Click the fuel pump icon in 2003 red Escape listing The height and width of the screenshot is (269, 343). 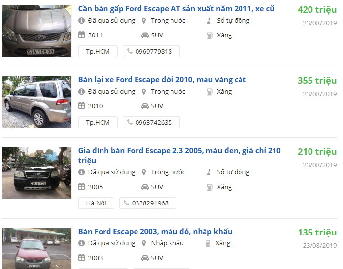tap(208, 243)
